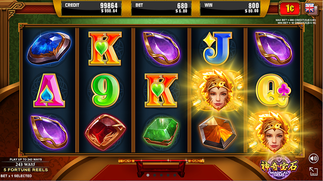
Task: Click the blue sapphire gem symbol
Action: [x=49, y=49]
